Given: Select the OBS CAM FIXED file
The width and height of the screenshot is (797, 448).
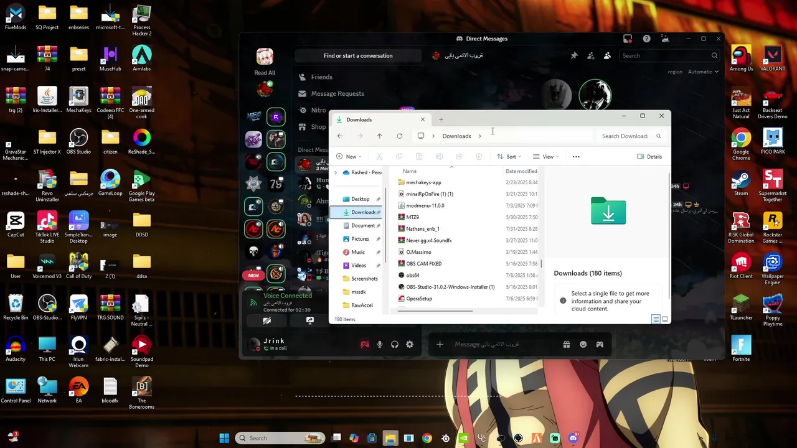Looking at the screenshot, I should tap(423, 264).
